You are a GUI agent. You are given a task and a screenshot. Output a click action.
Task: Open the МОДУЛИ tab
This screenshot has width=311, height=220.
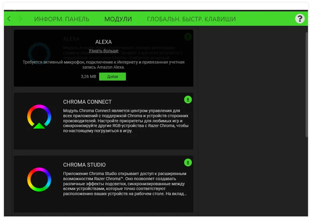(x=118, y=19)
